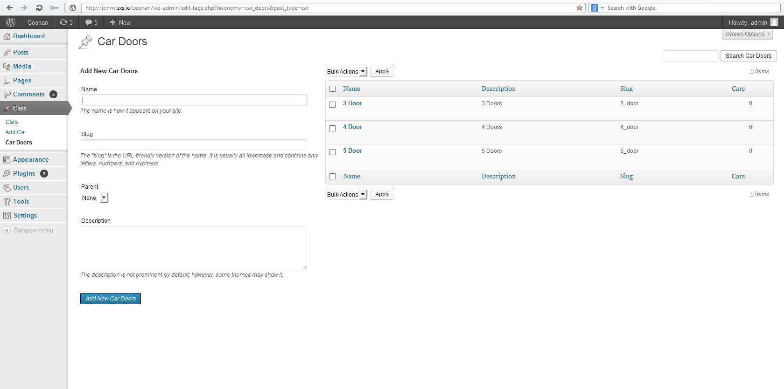Viewport: 784px width, 389px height.
Task: Focus the Name input field
Action: 194,100
